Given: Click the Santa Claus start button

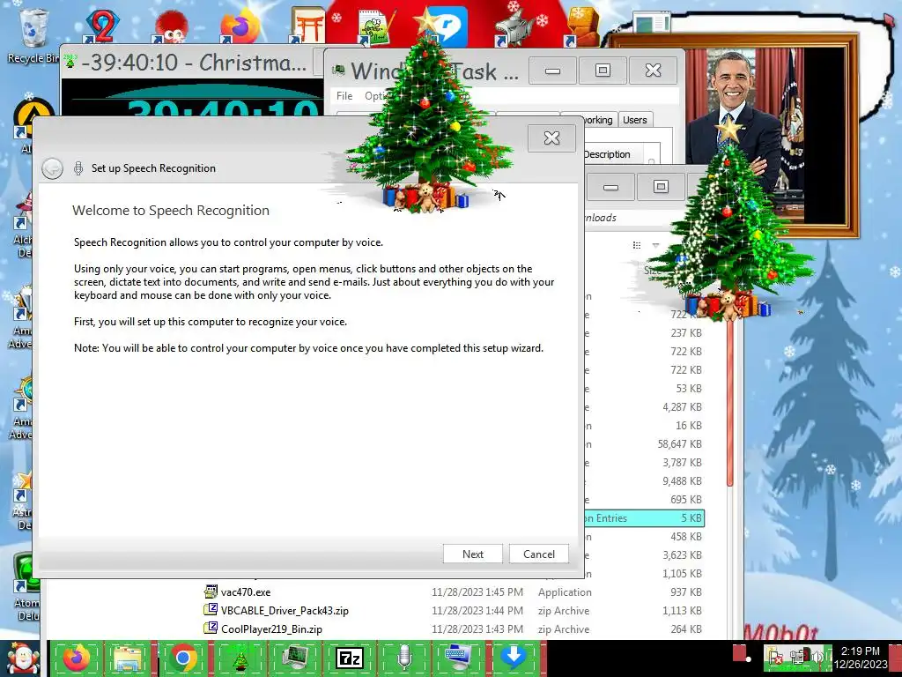Looking at the screenshot, I should [23, 658].
